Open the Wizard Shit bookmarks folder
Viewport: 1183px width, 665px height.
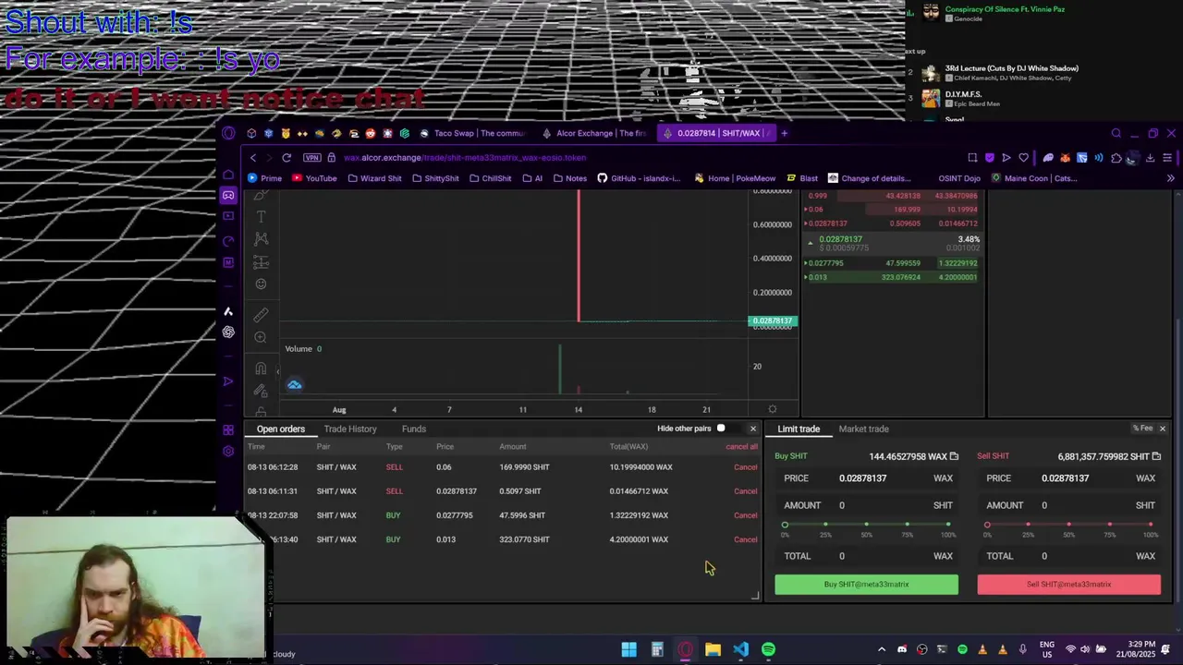tap(374, 178)
